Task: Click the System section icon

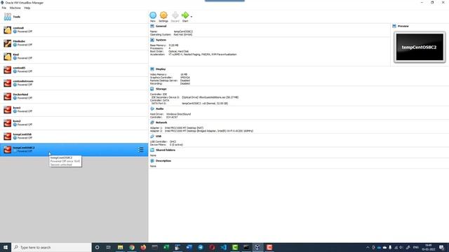Action: (152, 40)
